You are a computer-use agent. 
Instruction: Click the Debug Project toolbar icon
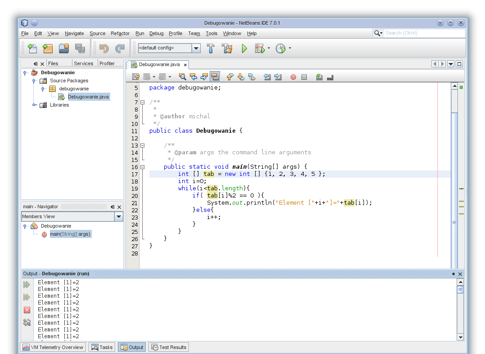(260, 49)
